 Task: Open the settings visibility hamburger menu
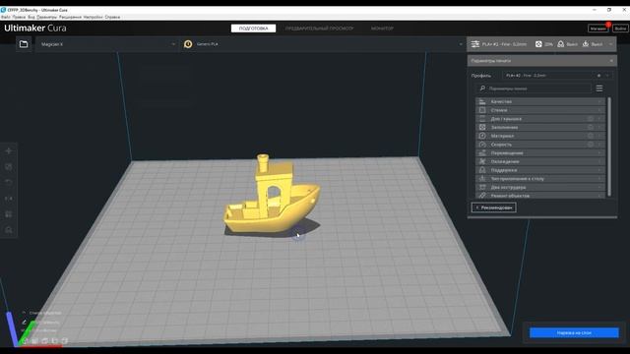(x=599, y=88)
